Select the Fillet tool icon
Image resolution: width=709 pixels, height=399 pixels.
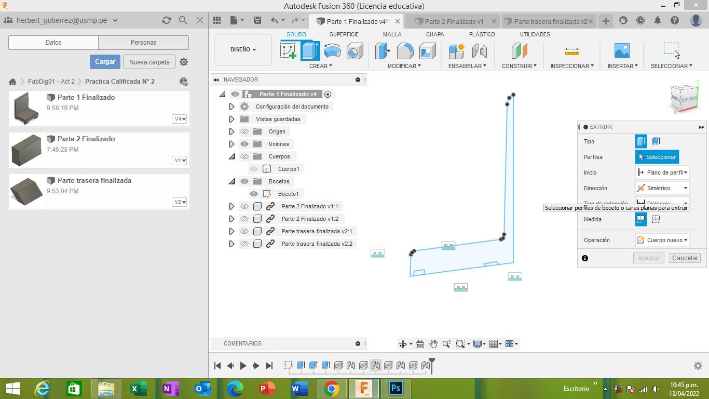point(405,50)
